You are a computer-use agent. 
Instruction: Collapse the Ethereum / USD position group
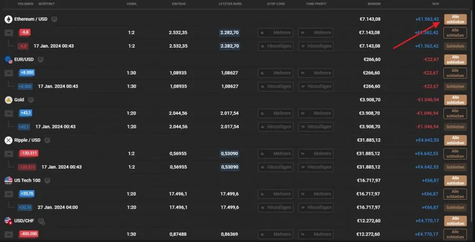click(9, 32)
